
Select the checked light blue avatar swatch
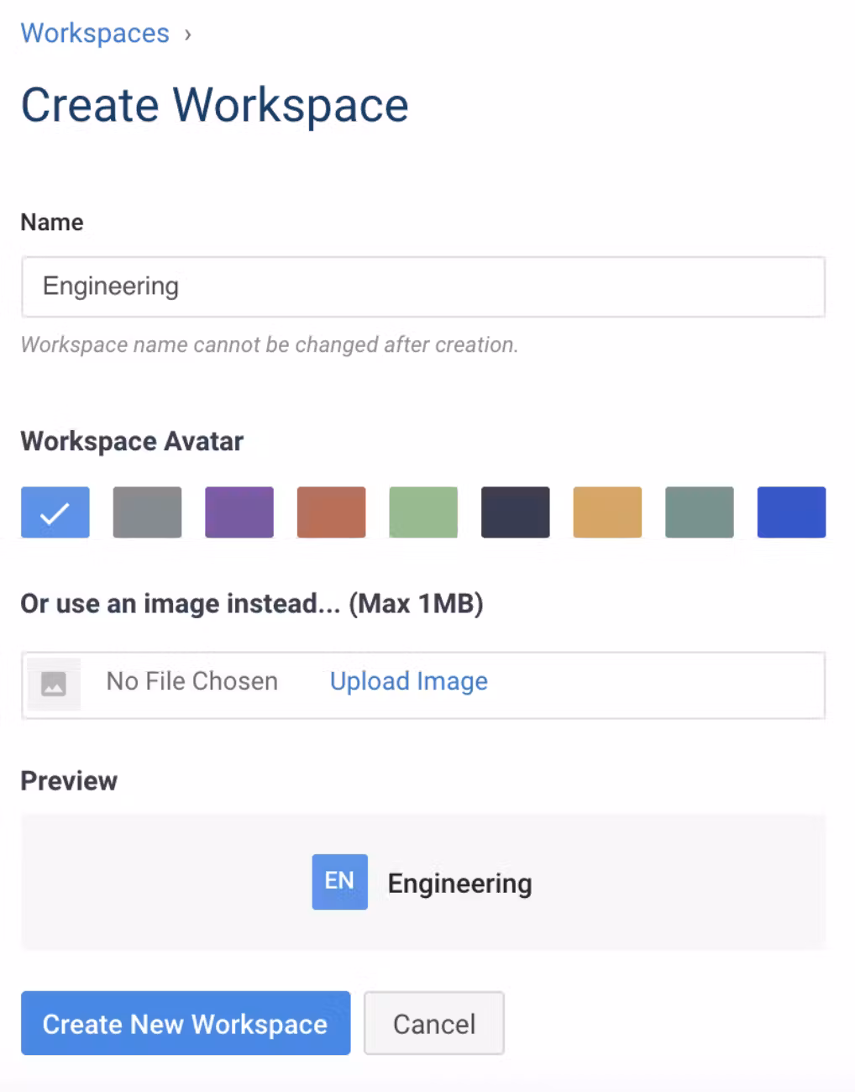(x=55, y=512)
